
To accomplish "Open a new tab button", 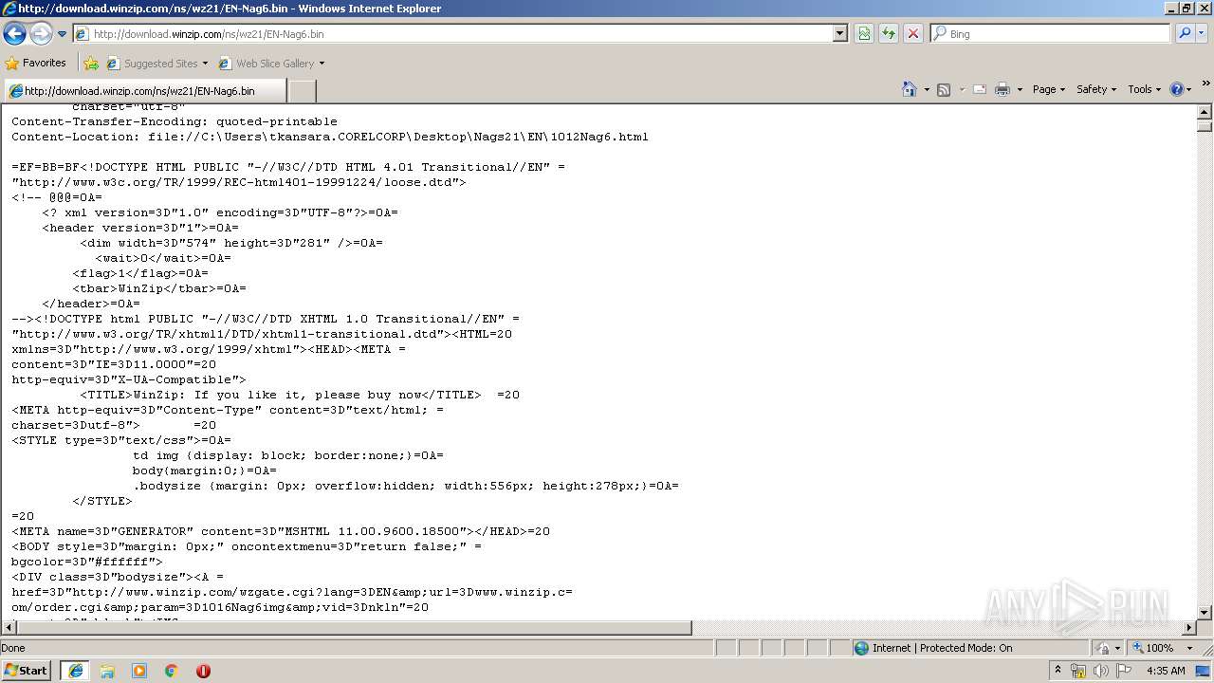I will [302, 91].
